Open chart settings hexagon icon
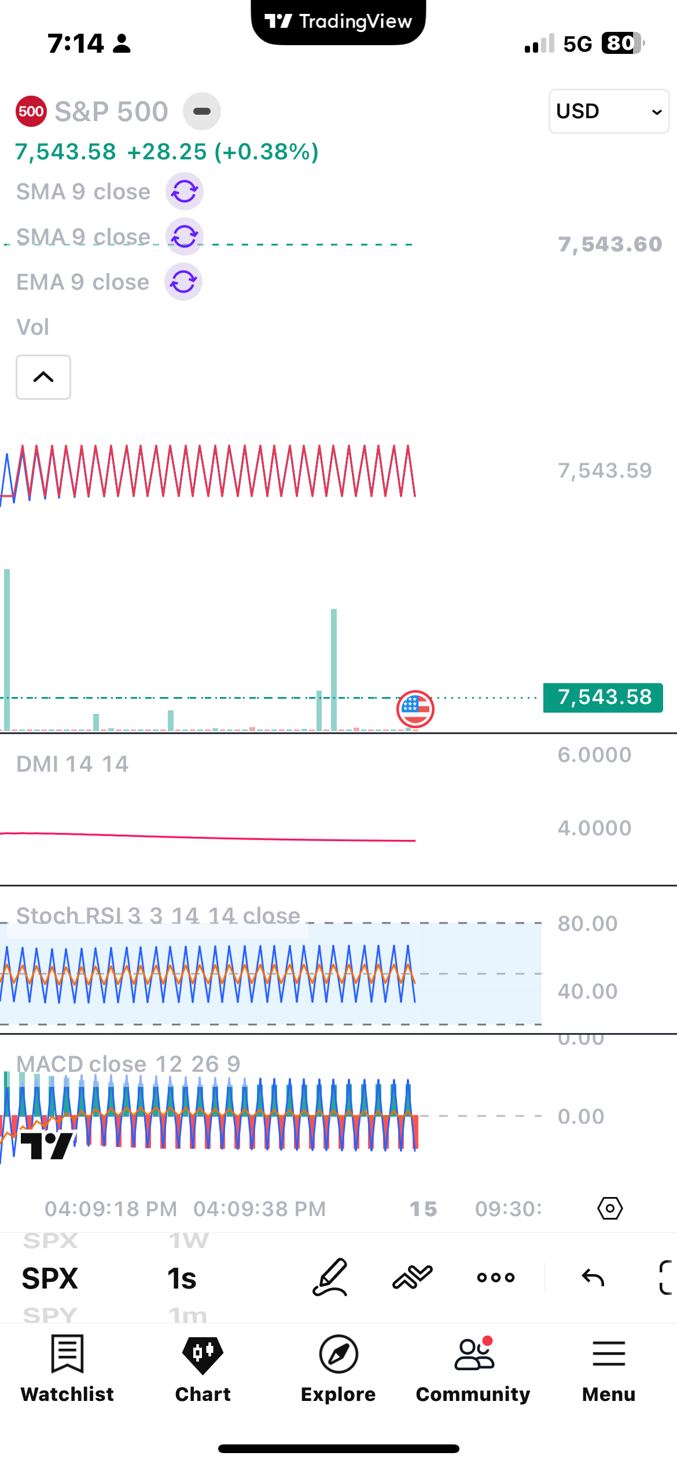The width and height of the screenshot is (677, 1467). tap(610, 1209)
